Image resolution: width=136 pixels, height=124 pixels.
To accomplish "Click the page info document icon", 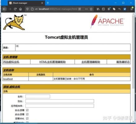I will [x=32, y=9].
